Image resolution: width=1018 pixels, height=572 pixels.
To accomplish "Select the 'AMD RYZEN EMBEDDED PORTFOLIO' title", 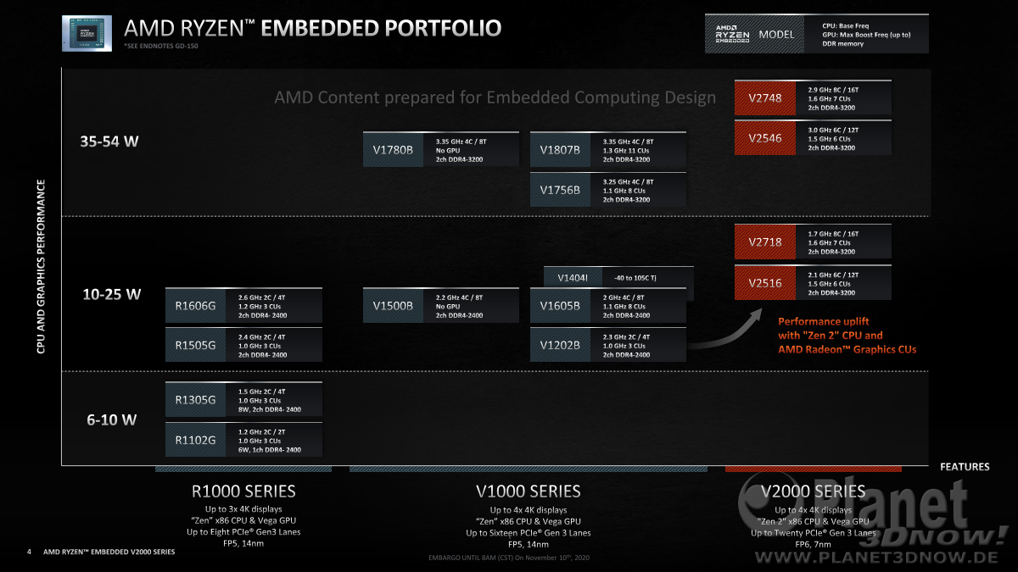I will click(x=313, y=28).
